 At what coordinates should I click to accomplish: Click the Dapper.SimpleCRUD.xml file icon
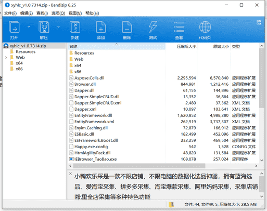(x=71, y=103)
